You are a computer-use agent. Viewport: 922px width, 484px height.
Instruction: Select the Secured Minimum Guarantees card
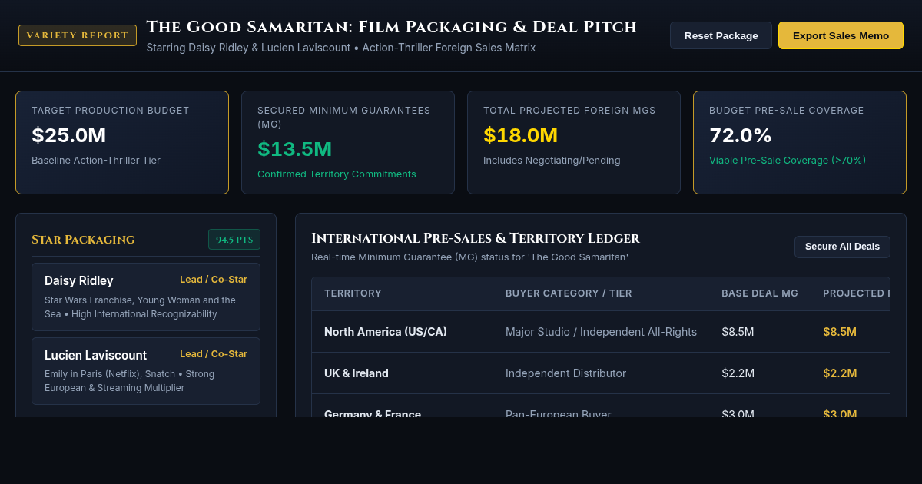(x=348, y=142)
